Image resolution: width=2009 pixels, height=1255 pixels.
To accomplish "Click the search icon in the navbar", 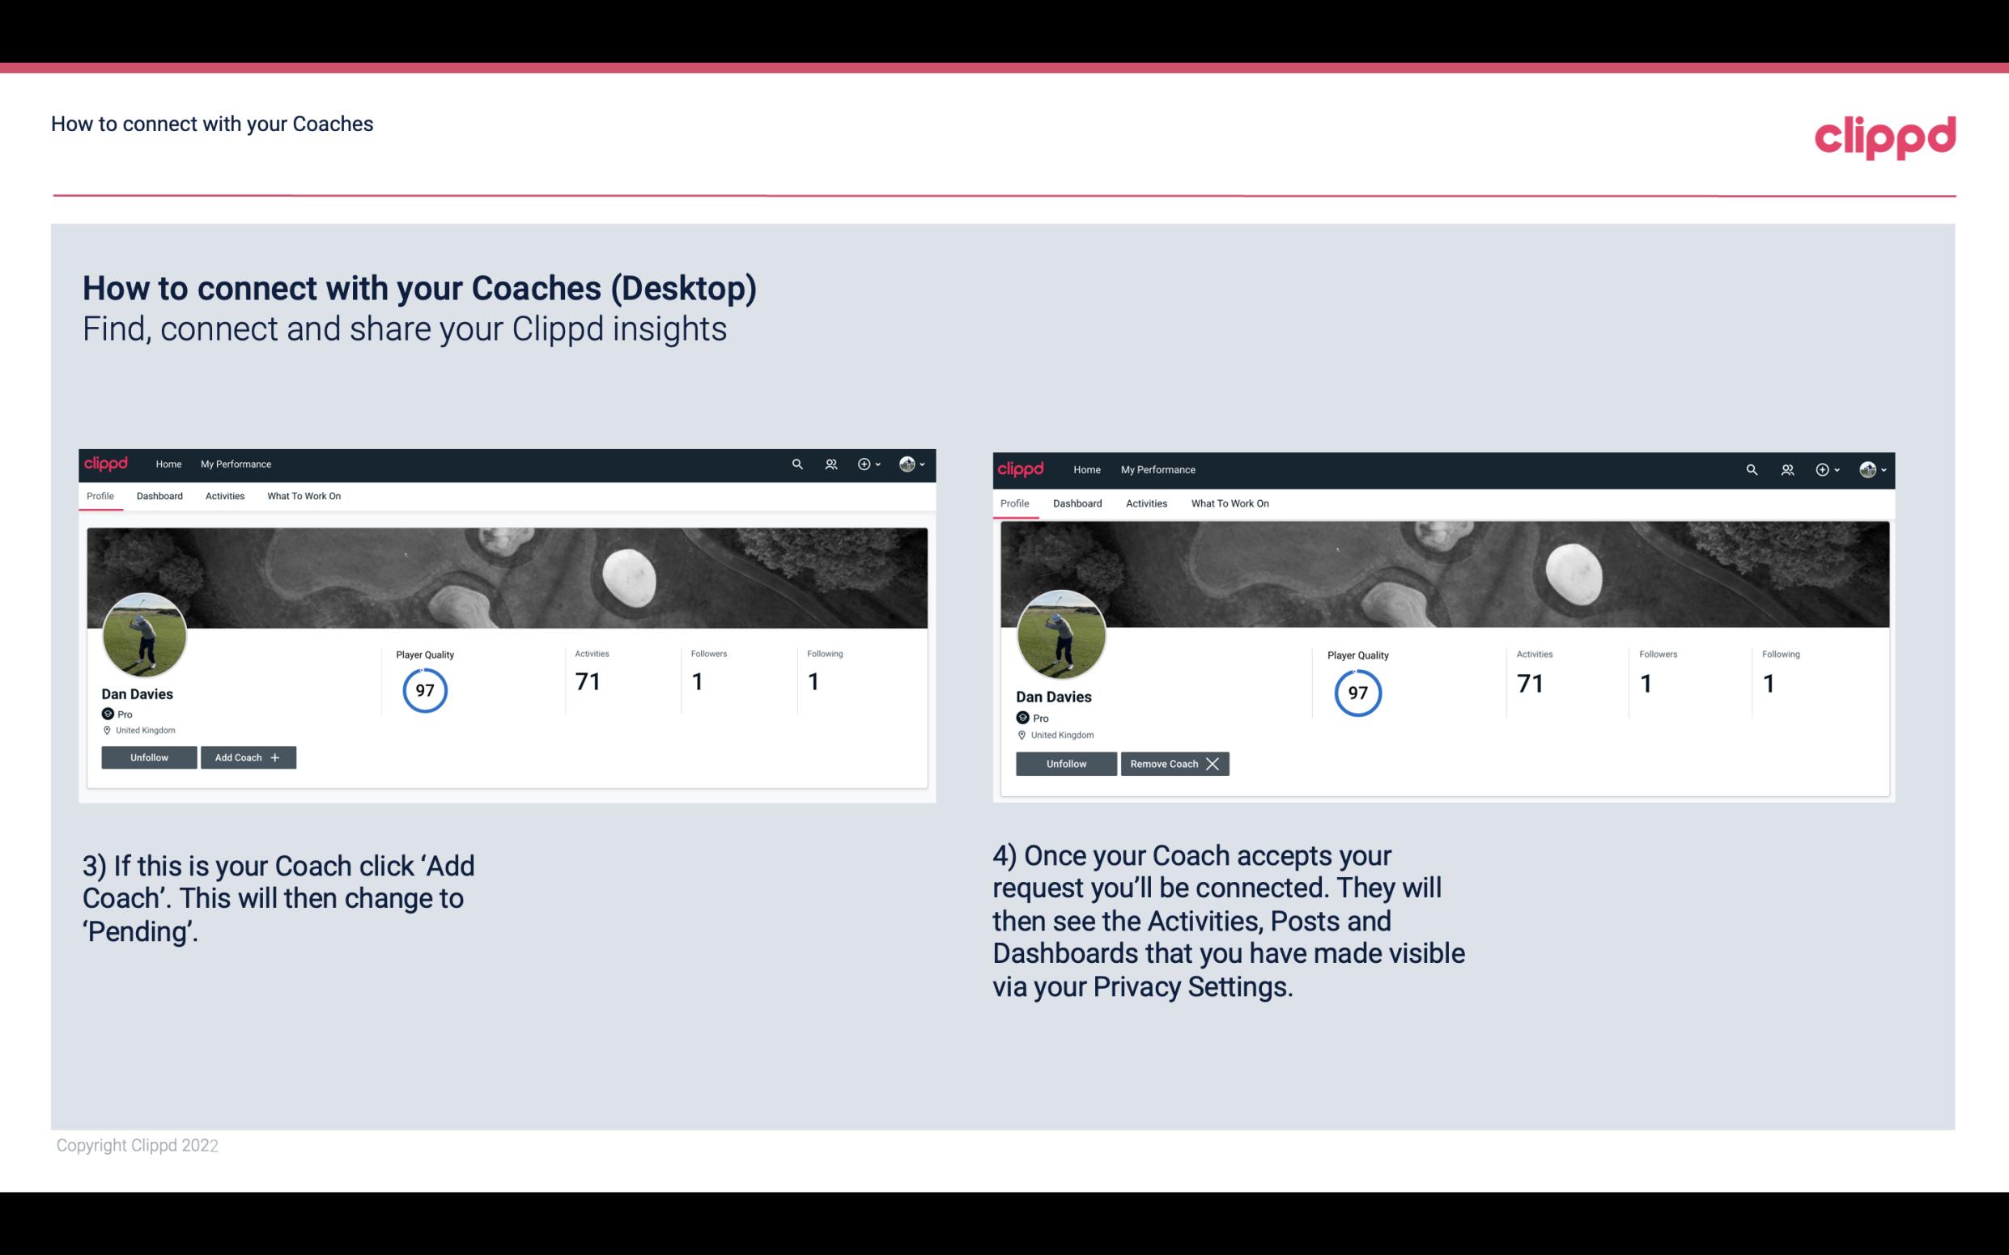I will (x=797, y=463).
